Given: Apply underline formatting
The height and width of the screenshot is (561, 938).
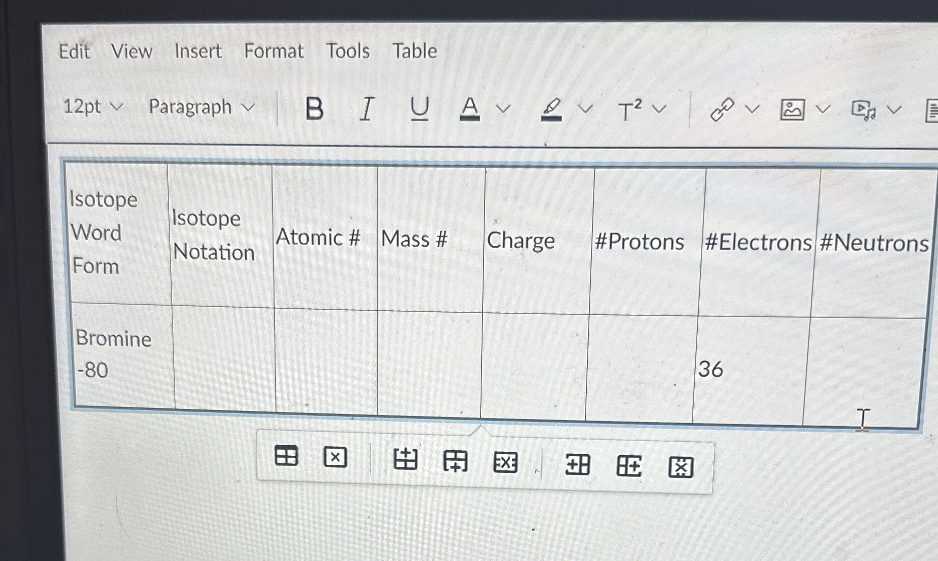Looking at the screenshot, I should [x=420, y=110].
